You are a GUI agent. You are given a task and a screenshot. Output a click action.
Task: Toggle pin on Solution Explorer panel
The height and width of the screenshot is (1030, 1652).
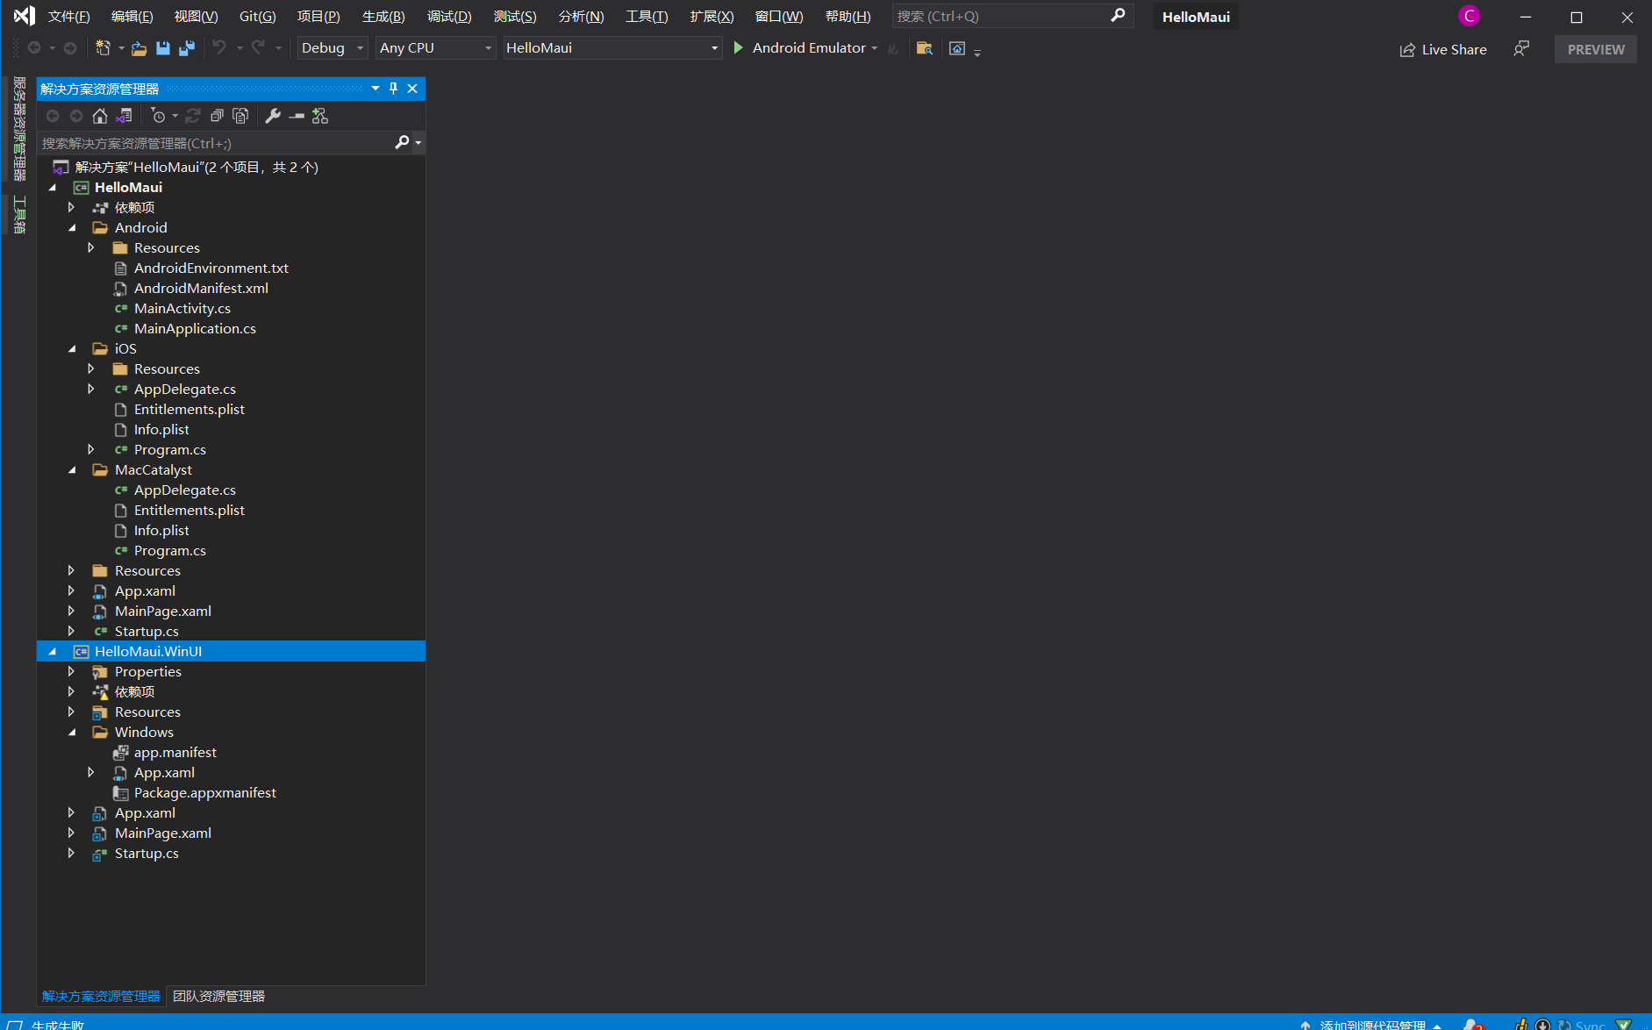click(394, 89)
